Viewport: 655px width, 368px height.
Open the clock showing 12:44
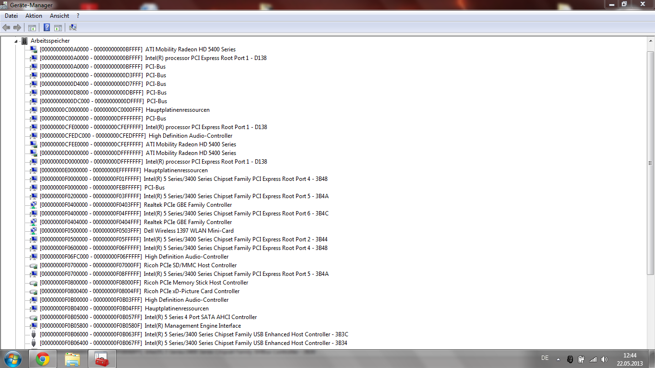click(x=630, y=359)
